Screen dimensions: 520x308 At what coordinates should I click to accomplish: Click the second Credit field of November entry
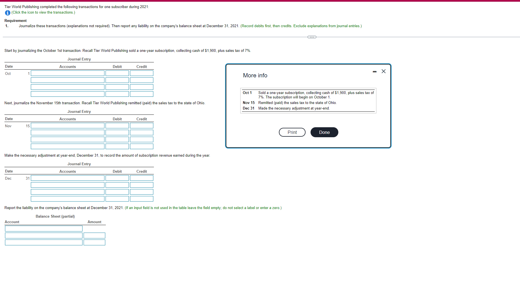142,133
